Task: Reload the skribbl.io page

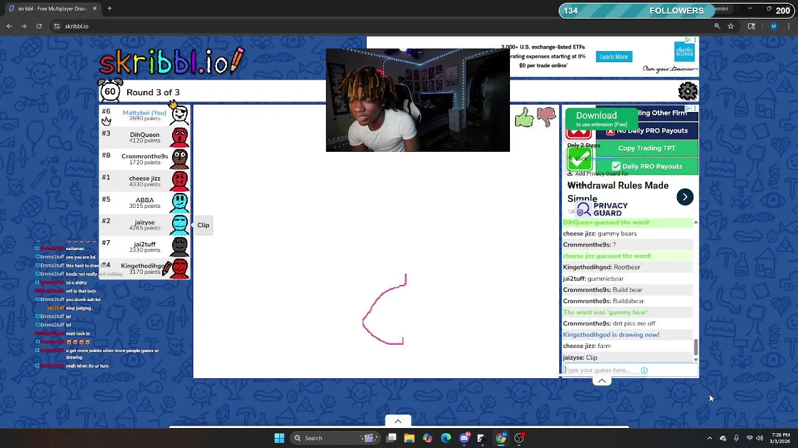Action: (39, 26)
